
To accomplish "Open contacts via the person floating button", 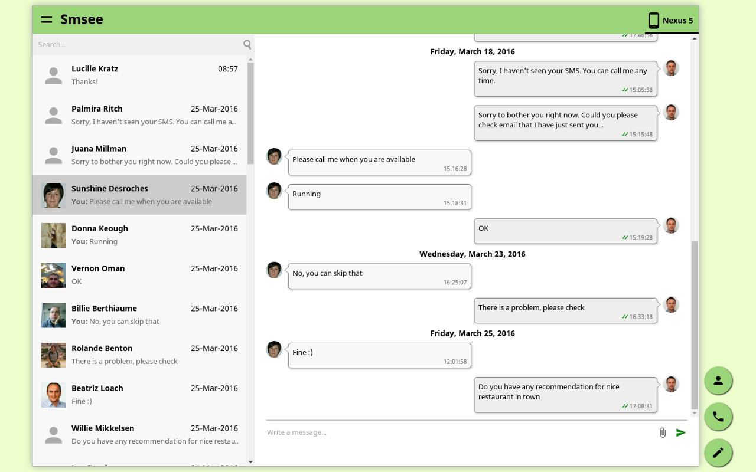I will [718, 381].
